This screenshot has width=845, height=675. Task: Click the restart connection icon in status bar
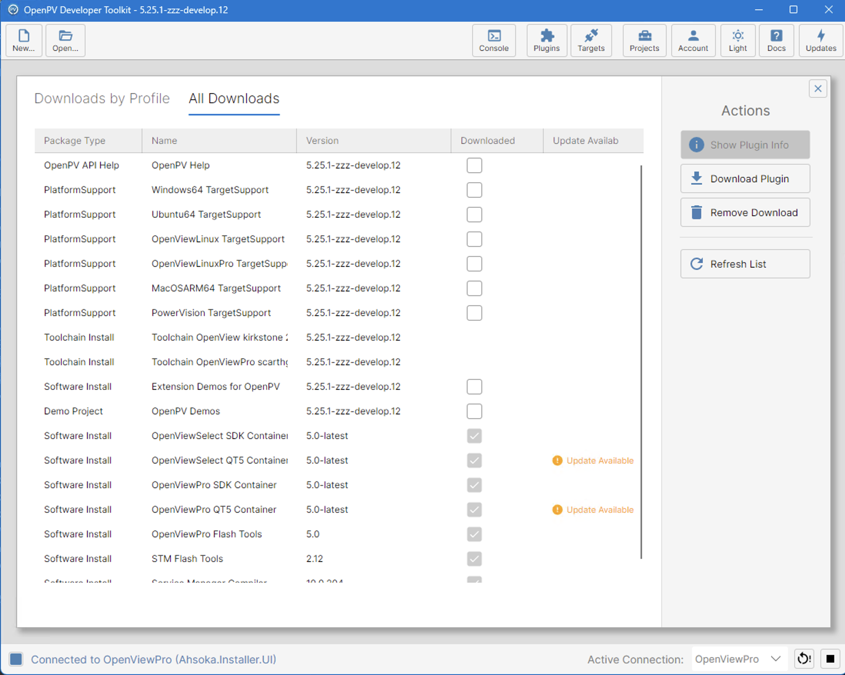tap(804, 658)
